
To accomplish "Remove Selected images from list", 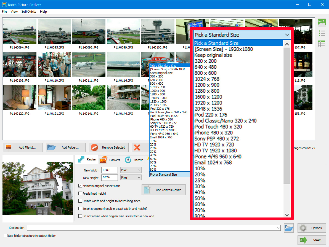I will point(108,147).
